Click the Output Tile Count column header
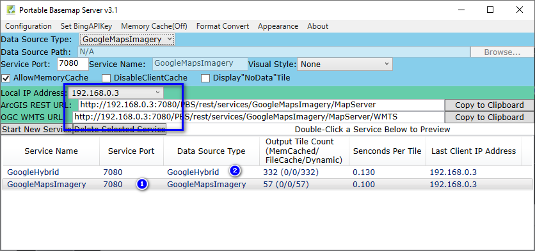Screen dimensions: 535x251 304,151
